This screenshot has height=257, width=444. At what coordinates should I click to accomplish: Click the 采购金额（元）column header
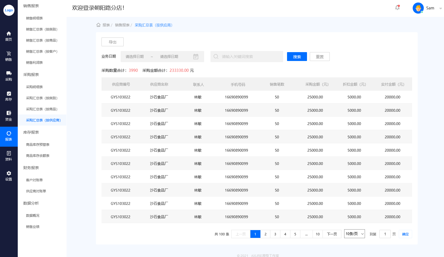click(317, 84)
